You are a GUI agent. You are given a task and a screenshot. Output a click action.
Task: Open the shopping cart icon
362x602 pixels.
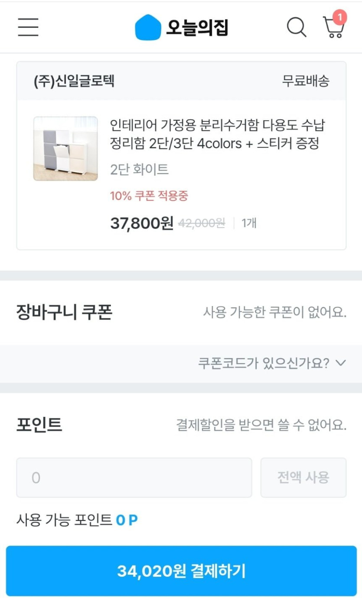point(333,29)
